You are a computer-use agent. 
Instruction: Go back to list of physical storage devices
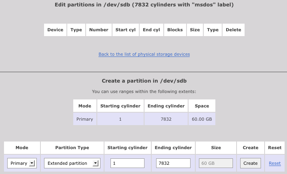click(x=144, y=54)
